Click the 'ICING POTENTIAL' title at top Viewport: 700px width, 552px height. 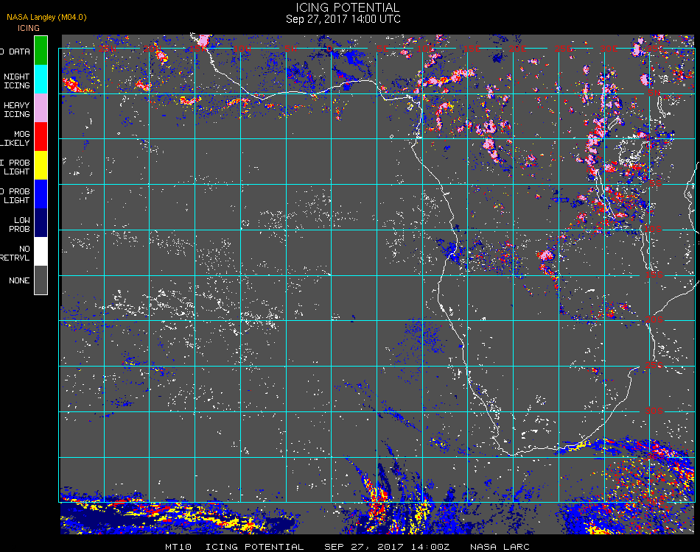point(347,7)
